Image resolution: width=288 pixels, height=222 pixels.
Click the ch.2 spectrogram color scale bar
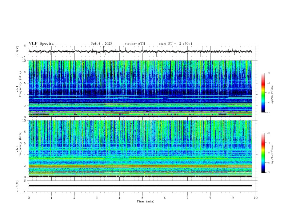[x=263, y=153]
